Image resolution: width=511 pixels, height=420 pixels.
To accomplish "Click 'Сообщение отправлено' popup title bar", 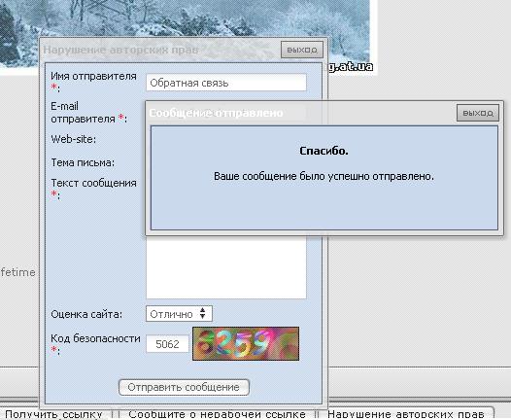I will [300, 113].
